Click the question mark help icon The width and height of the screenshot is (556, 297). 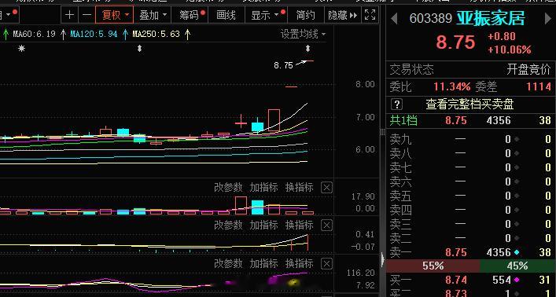coord(397,104)
